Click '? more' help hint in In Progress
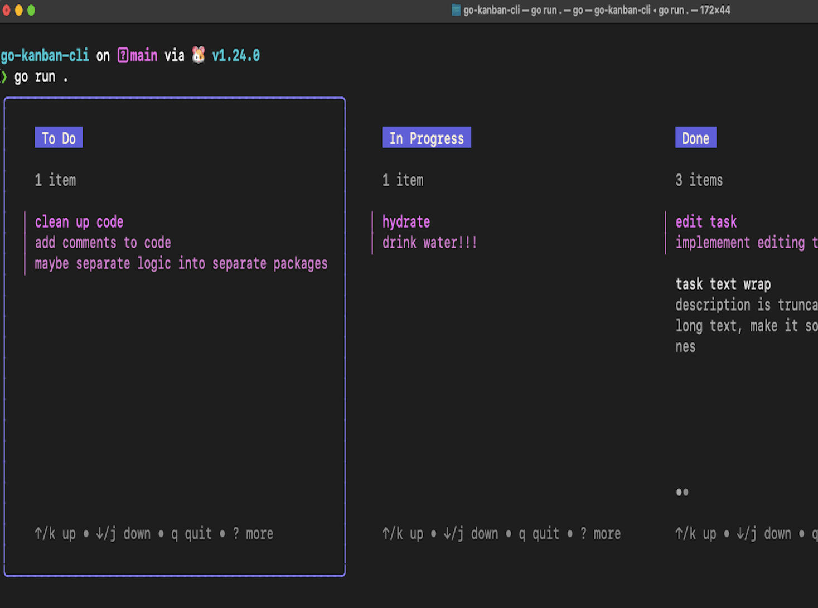Image resolution: width=818 pixels, height=608 pixels. click(x=601, y=534)
